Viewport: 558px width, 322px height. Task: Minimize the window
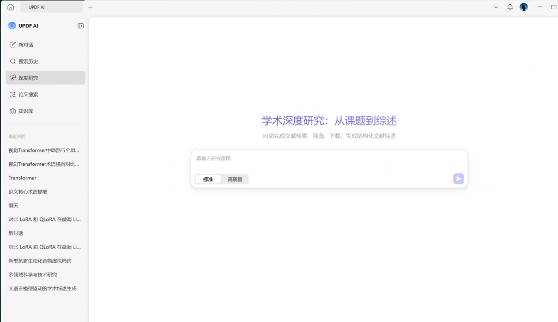point(540,7)
